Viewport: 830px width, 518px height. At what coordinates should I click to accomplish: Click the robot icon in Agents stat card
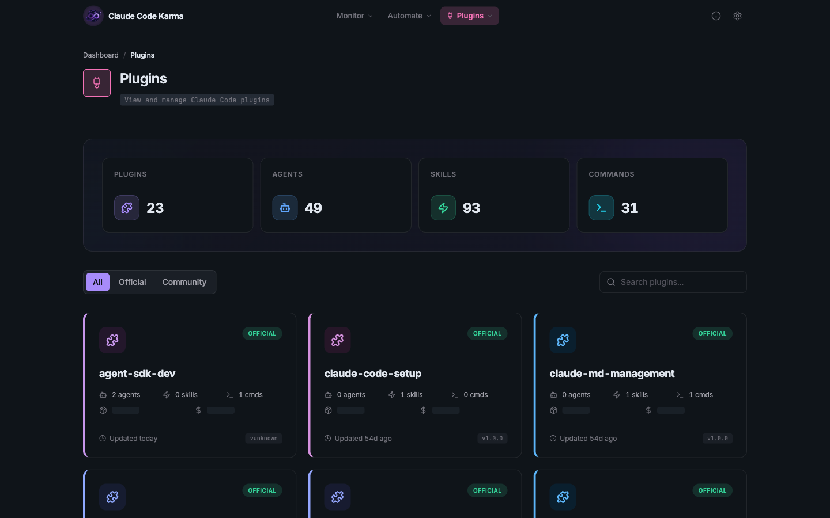(285, 208)
